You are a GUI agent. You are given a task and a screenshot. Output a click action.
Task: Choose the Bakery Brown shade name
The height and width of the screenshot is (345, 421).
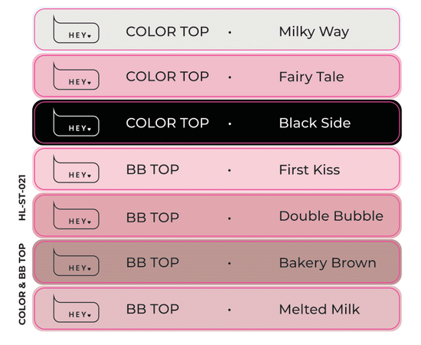point(328,263)
